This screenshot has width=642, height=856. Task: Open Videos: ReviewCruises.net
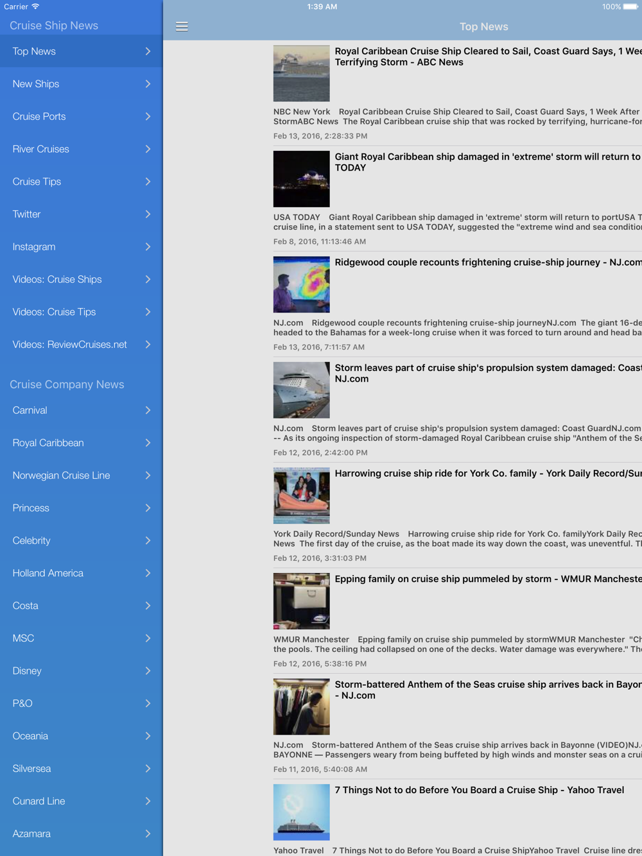pos(82,345)
